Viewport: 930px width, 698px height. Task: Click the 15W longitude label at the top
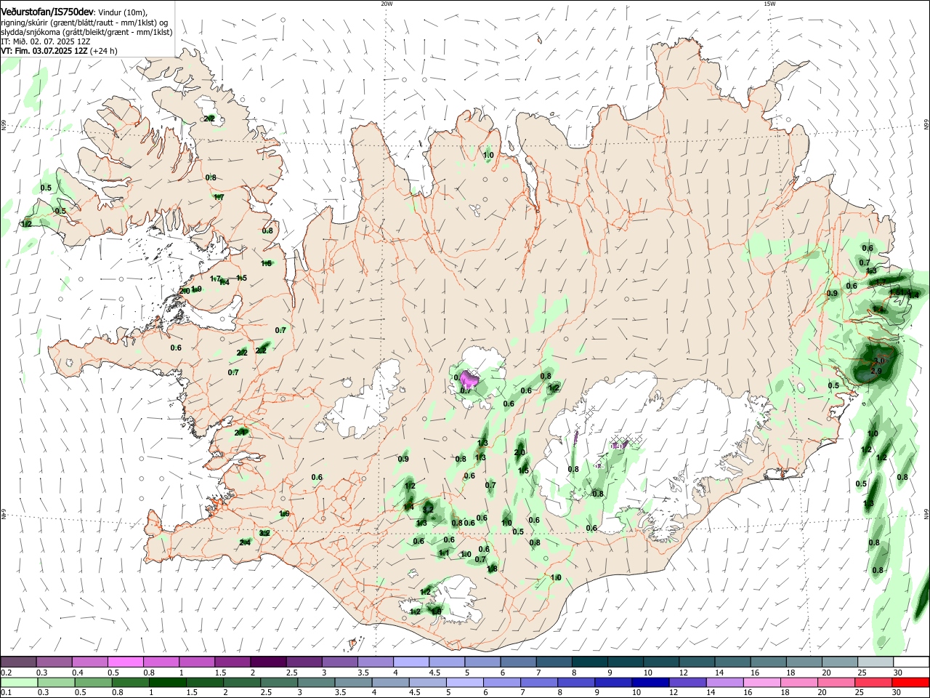pyautogui.click(x=769, y=4)
